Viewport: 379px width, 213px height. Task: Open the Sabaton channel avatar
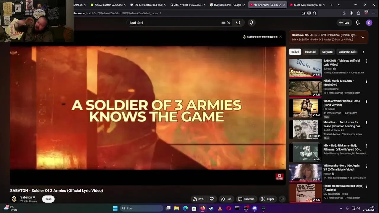[x=14, y=199]
